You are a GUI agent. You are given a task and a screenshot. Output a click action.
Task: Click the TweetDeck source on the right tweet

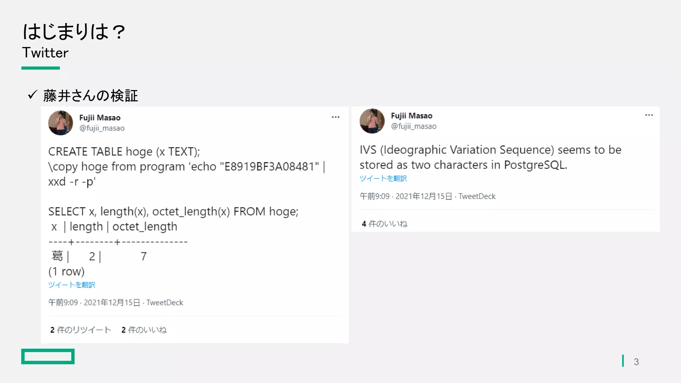[x=477, y=196]
